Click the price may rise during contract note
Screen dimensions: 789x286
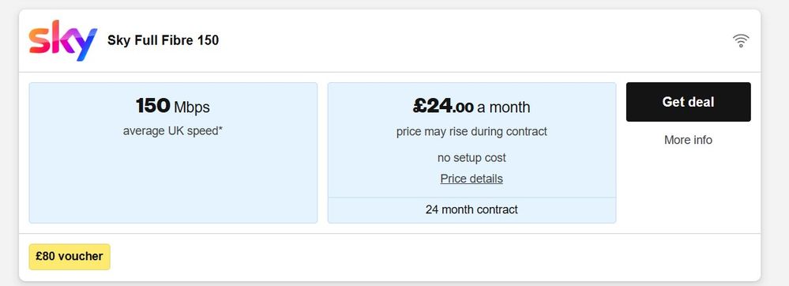[x=472, y=132]
